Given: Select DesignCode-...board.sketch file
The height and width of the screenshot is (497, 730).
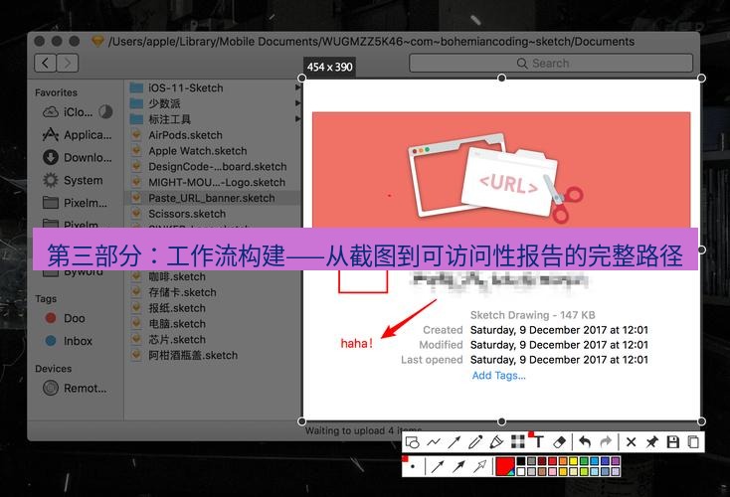Looking at the screenshot, I should pyautogui.click(x=209, y=167).
